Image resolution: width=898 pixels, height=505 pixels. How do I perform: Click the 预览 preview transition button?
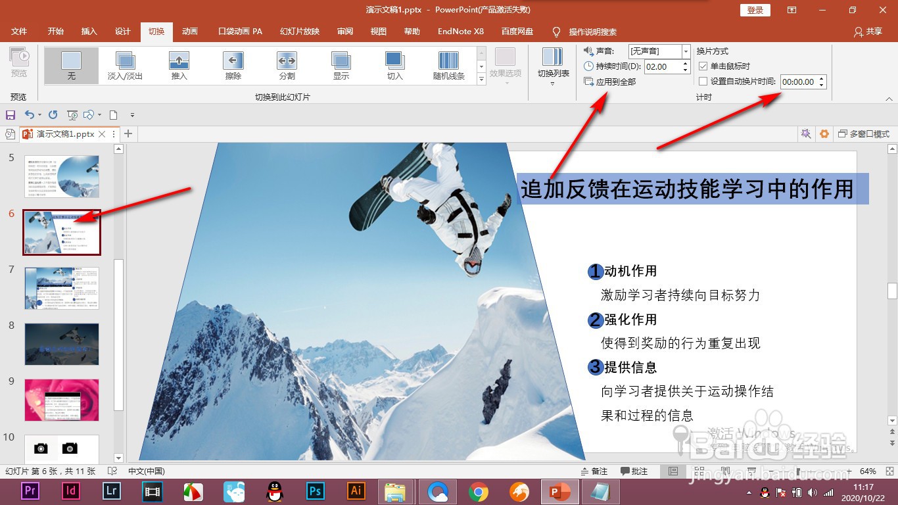[x=19, y=64]
